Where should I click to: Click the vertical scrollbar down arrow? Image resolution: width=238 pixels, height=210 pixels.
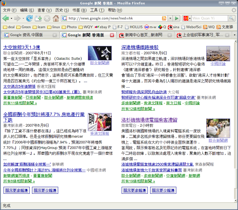236,200
